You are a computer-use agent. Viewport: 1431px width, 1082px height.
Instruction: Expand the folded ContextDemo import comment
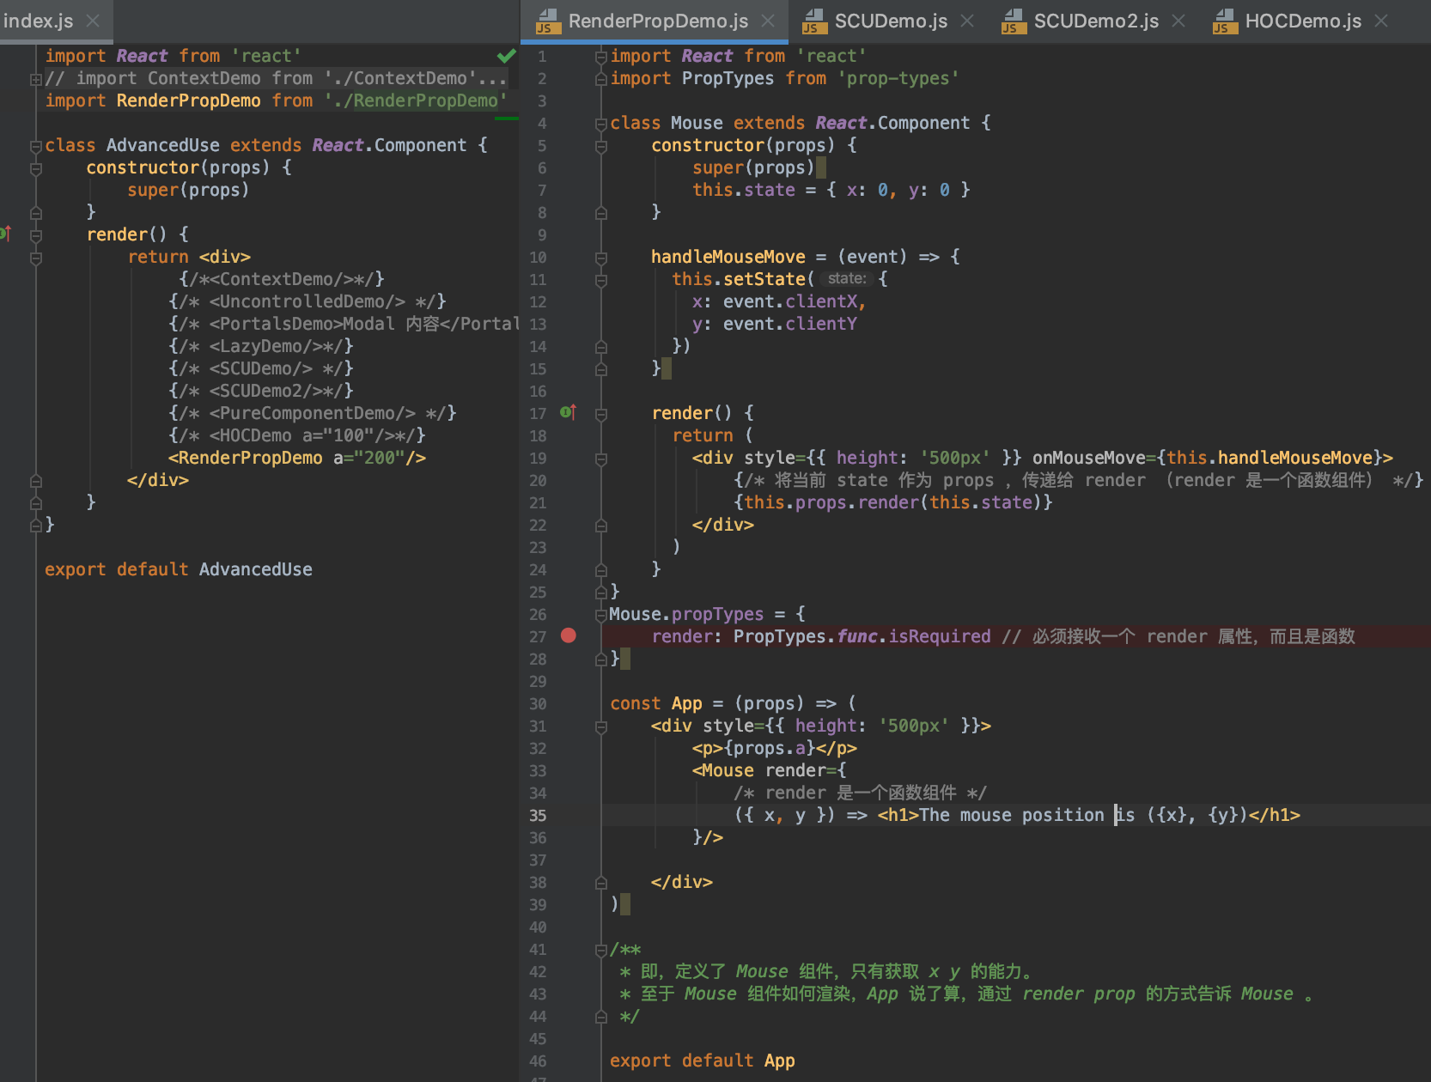point(36,79)
